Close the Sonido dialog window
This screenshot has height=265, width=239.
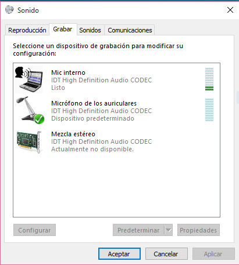coord(230,10)
